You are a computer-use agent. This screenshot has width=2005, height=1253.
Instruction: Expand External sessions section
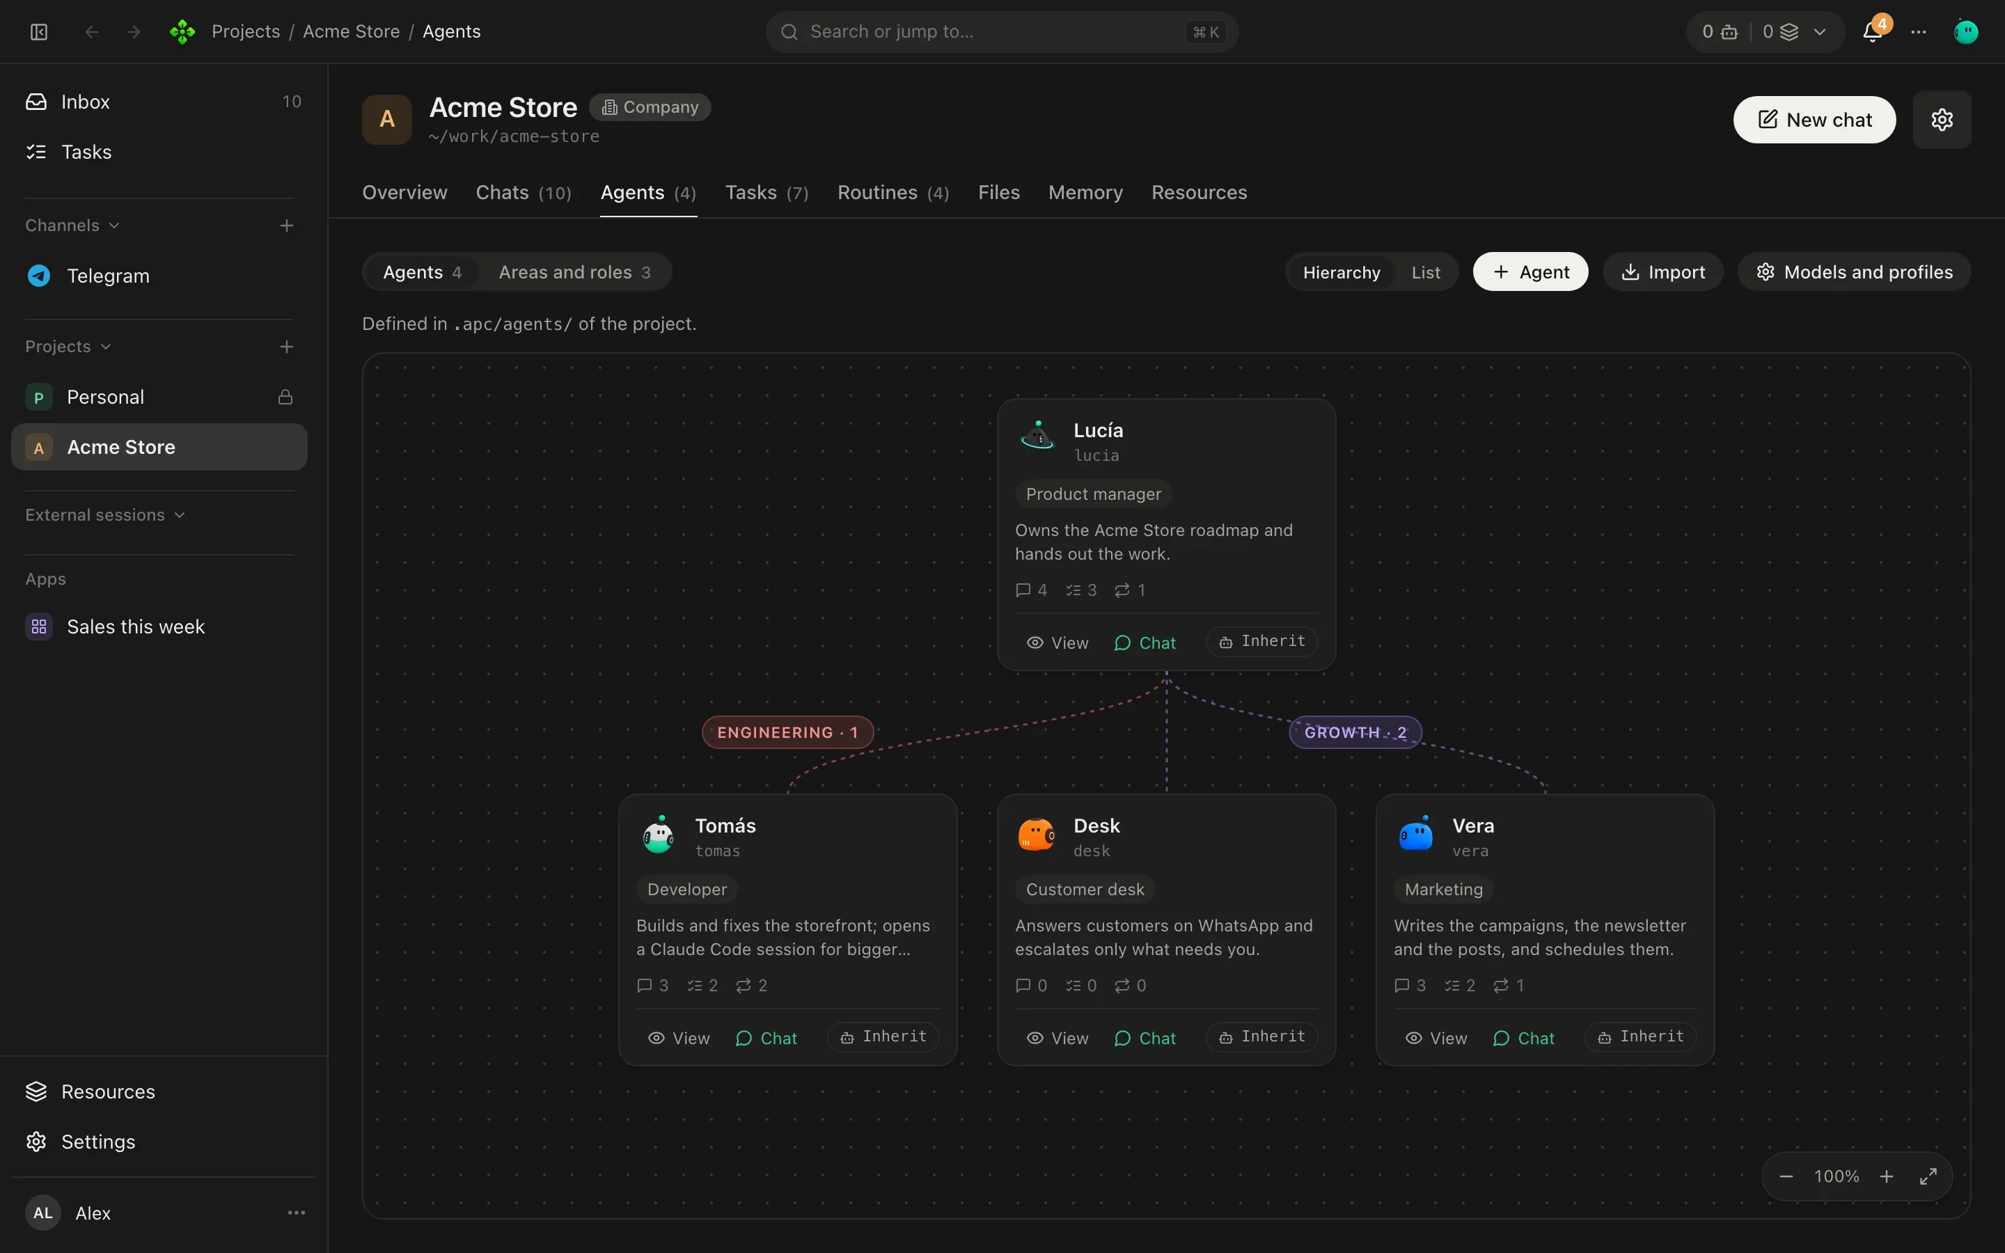[104, 514]
